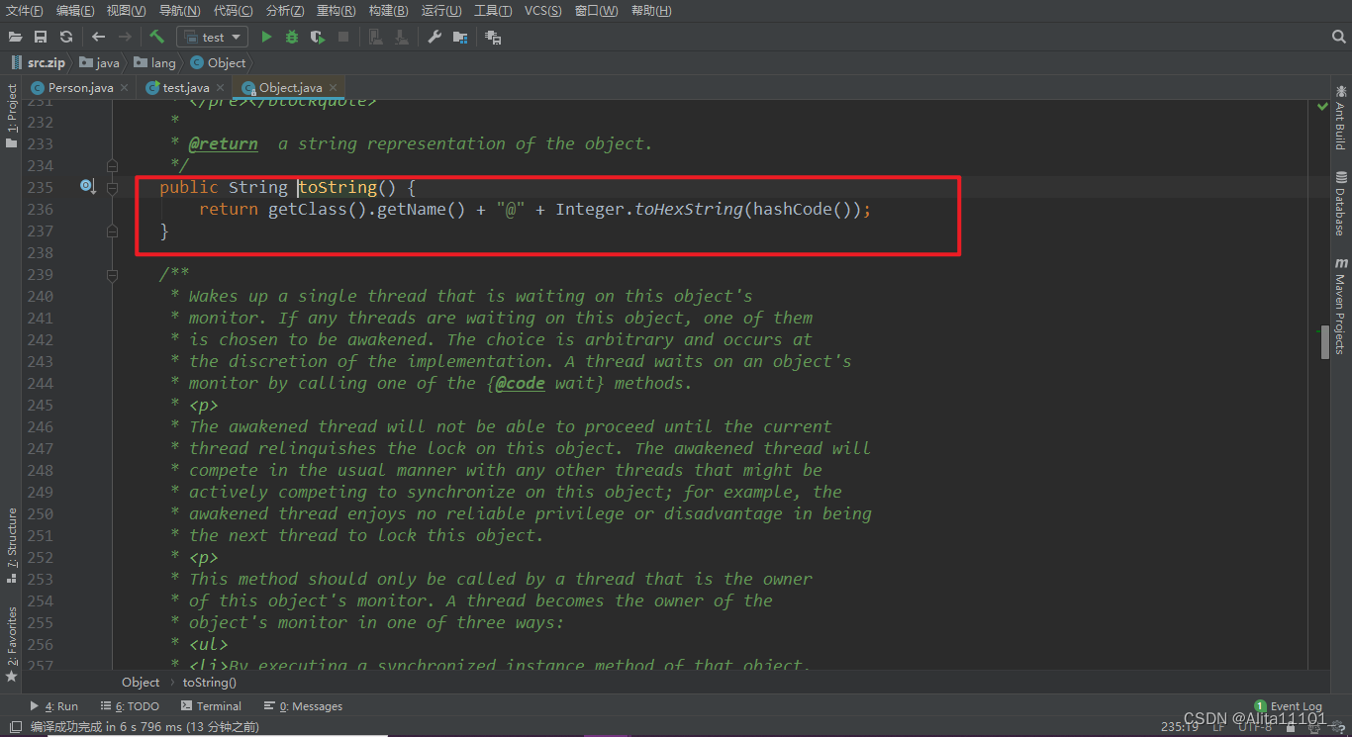Run 'test' with the green play icon
The image size is (1352, 737).
pyautogui.click(x=266, y=37)
